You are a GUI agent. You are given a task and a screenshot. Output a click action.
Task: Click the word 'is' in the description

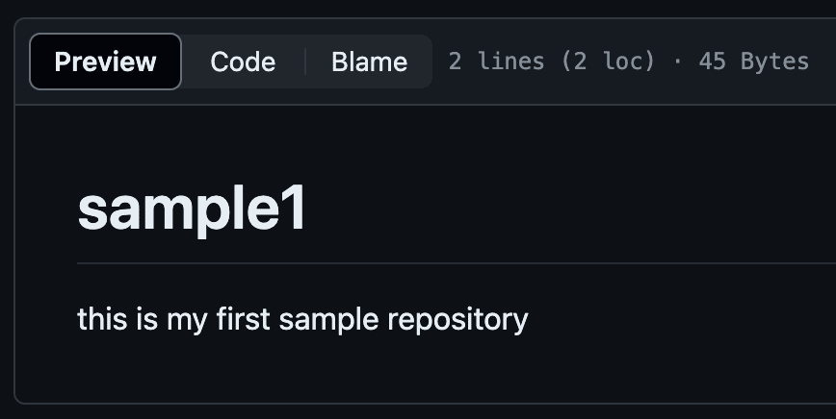(x=147, y=319)
